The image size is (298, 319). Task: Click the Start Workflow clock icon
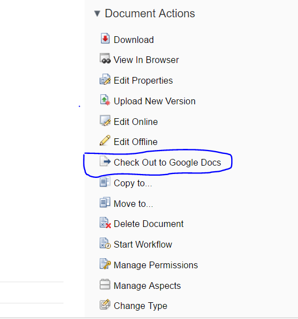coord(105,243)
